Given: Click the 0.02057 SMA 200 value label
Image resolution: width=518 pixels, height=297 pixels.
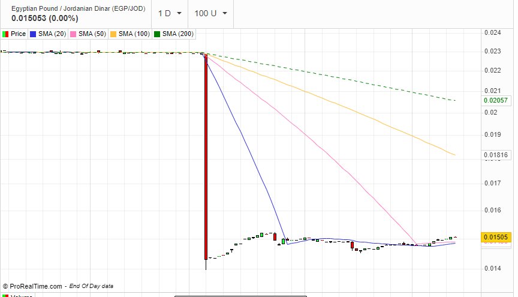Looking at the screenshot, I should pos(496,100).
